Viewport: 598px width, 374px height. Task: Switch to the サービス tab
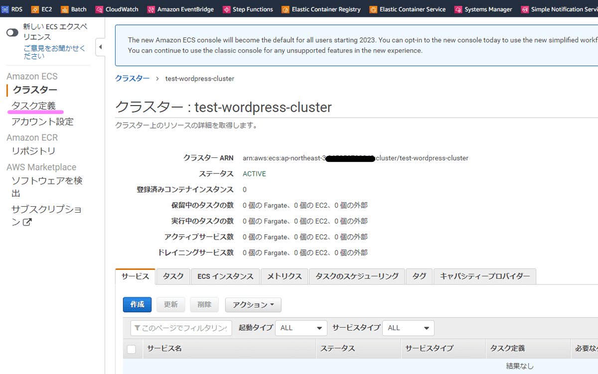pyautogui.click(x=135, y=276)
